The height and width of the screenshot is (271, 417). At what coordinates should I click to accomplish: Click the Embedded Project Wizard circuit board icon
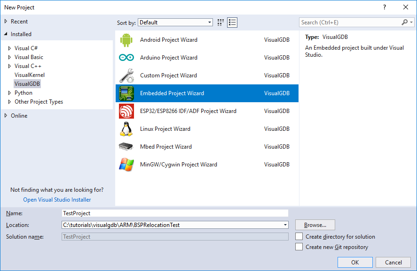click(x=126, y=93)
